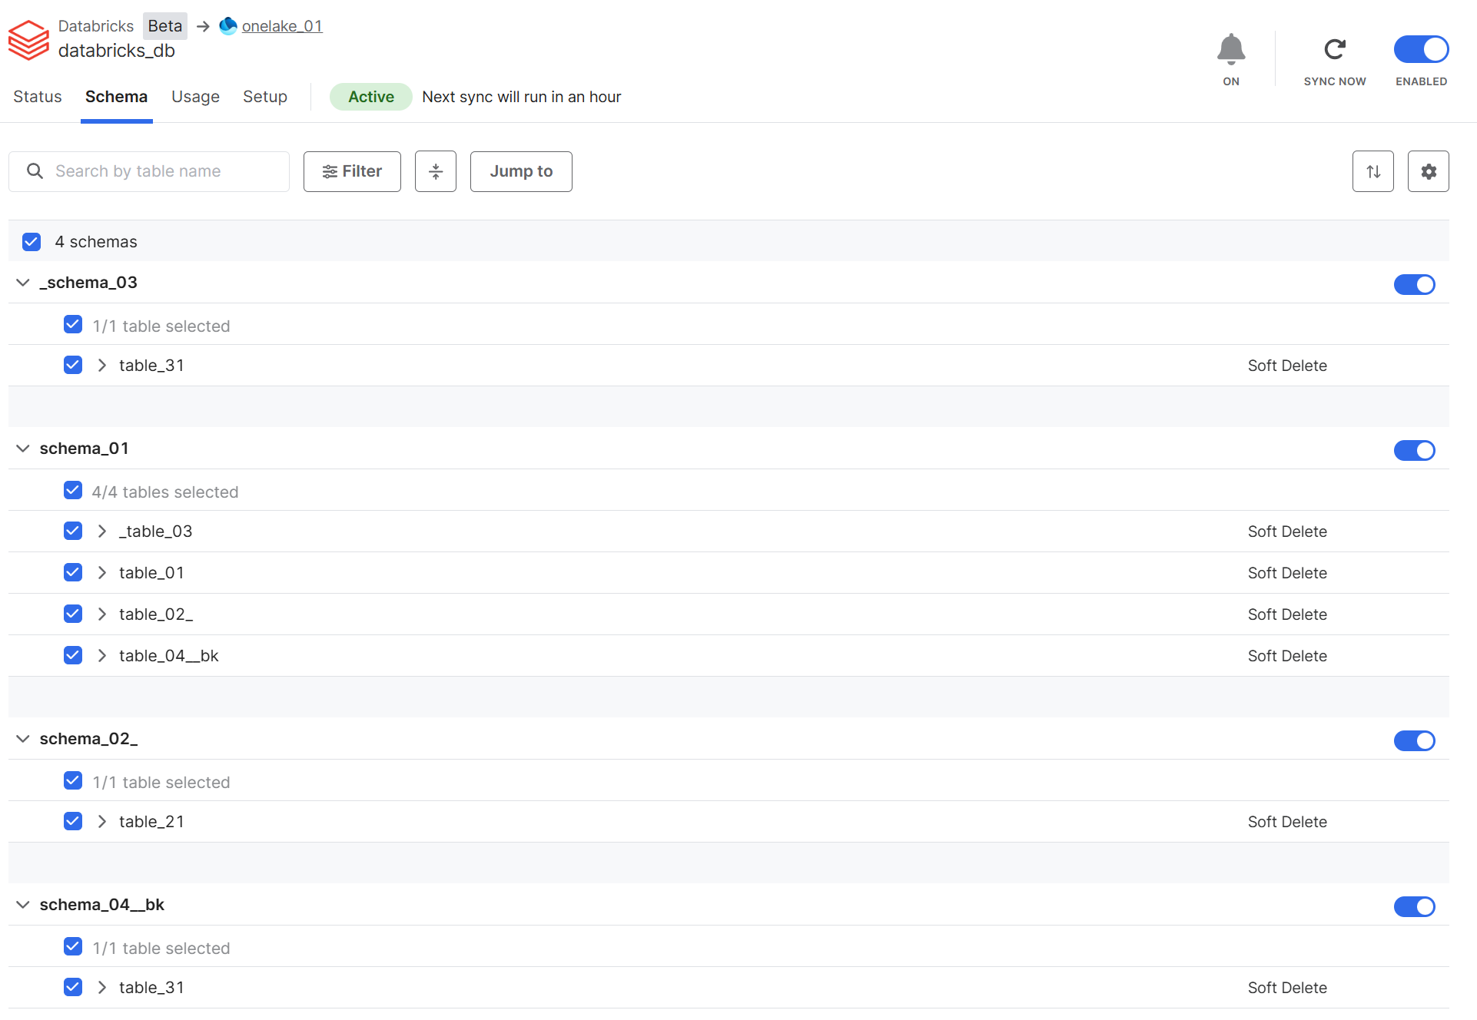Uncheck the table_04__bk checkbox
This screenshot has width=1477, height=1020.
pos(73,655)
